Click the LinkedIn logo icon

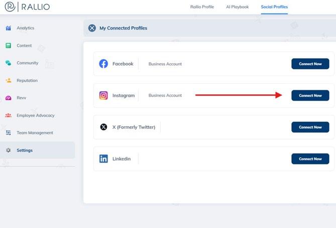[x=103, y=159]
